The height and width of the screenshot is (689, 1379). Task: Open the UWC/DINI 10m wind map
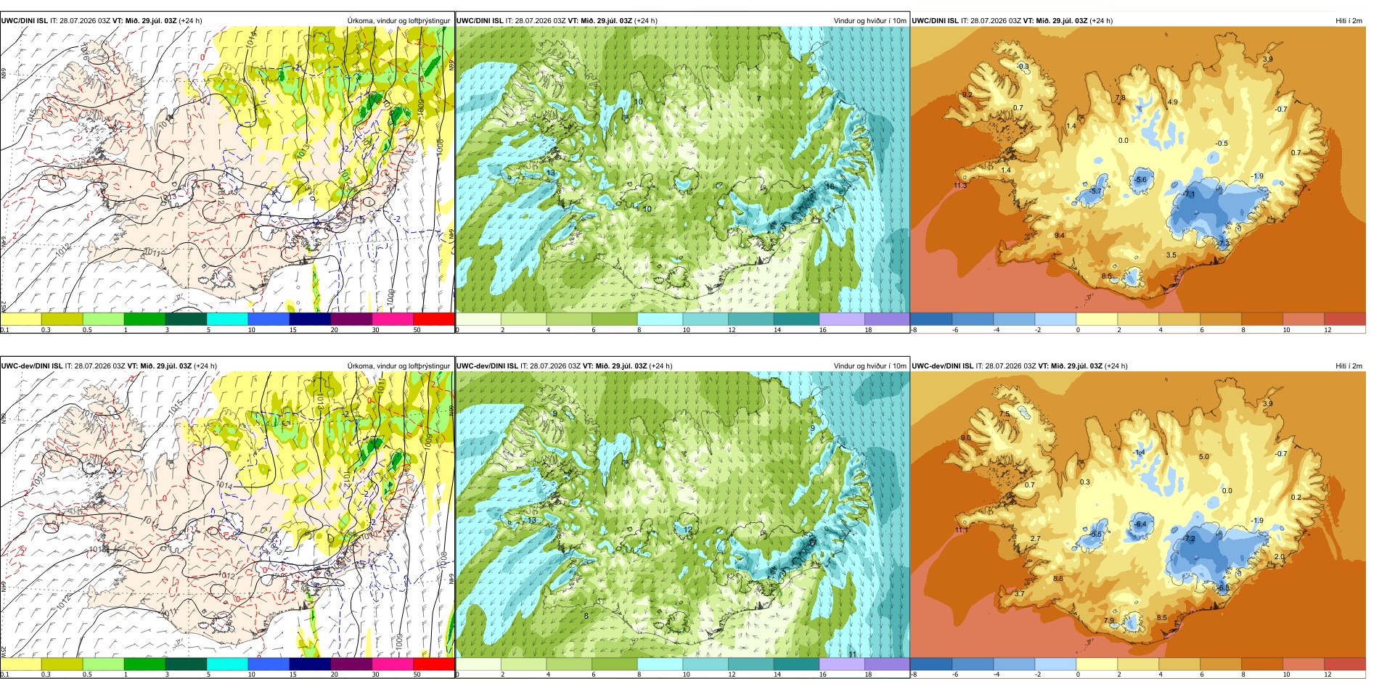[x=682, y=169]
